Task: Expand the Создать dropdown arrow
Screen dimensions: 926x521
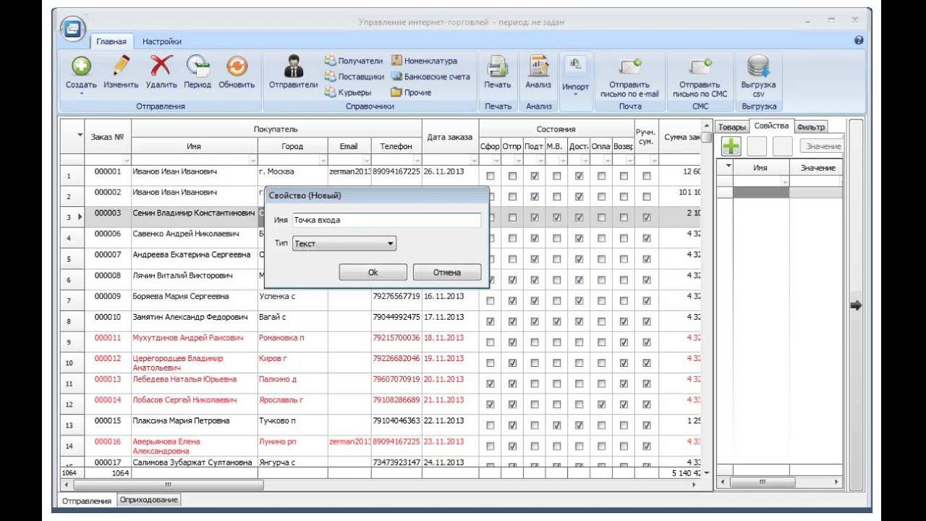Action: (81, 93)
